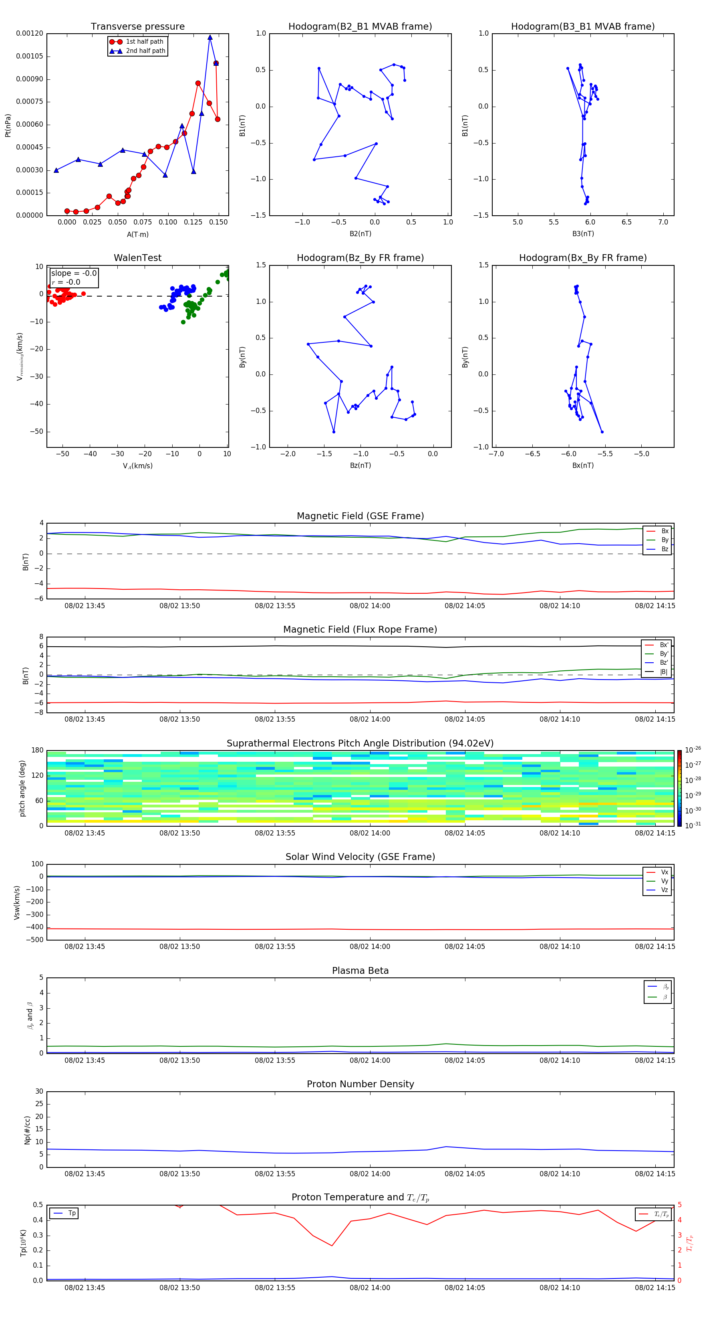This screenshot has height=1323, width=721.
Task: Click the β legend entry in Plasma Beta
Action: (x=658, y=997)
